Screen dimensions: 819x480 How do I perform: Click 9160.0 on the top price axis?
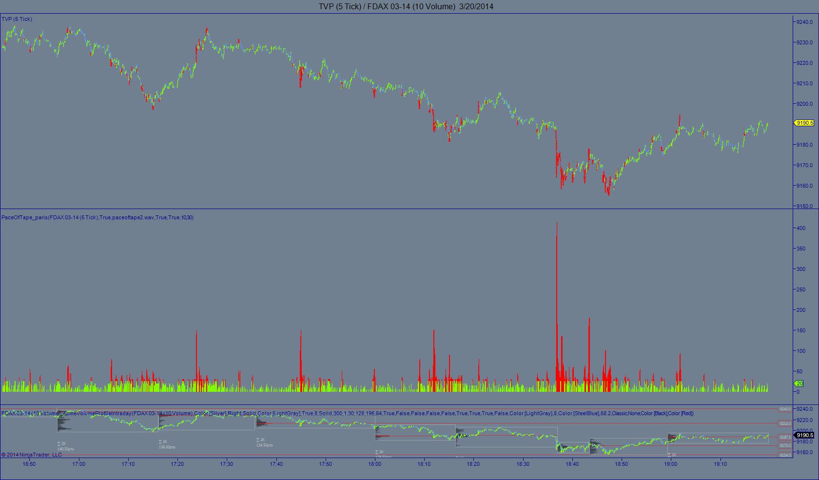tap(804, 186)
